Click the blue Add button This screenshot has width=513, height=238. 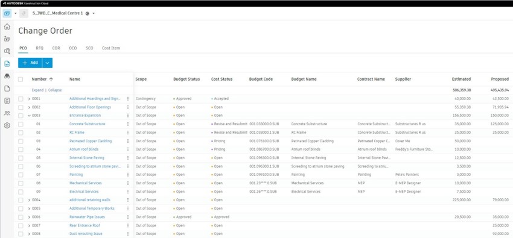click(x=30, y=63)
